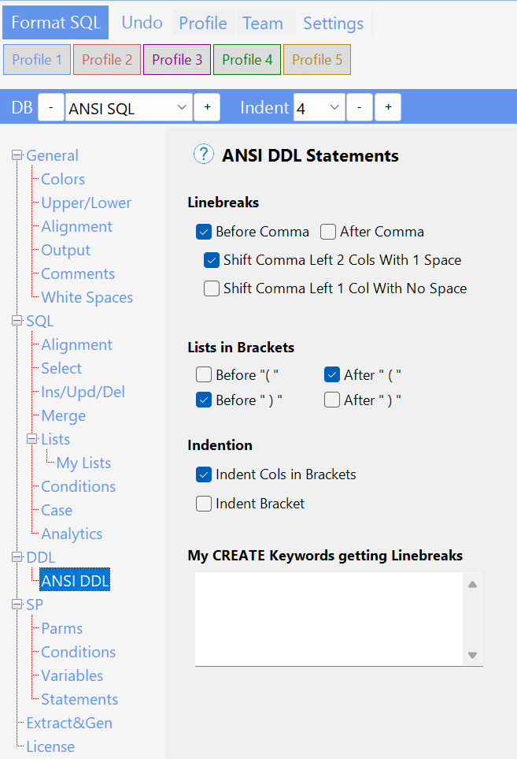Viewport: 517px width, 759px height.
Task: Add a database using the plus icon
Action: (x=206, y=106)
